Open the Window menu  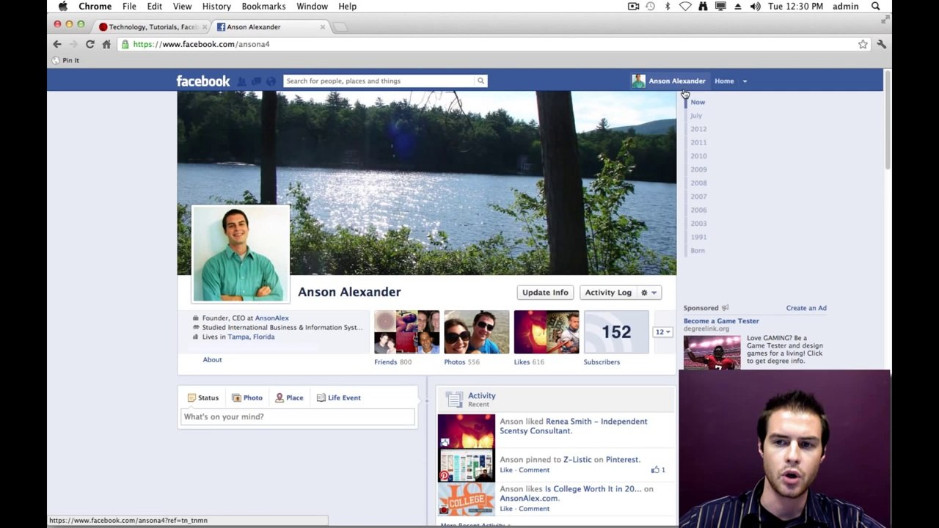[312, 7]
